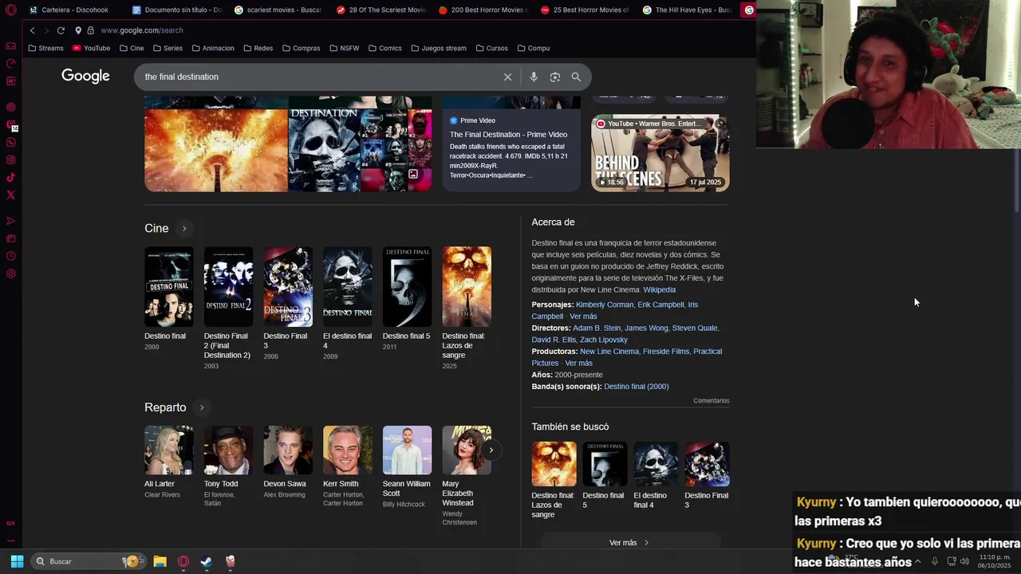Click the Google search text field
Viewport: 1021px width, 574px height.
coord(319,77)
